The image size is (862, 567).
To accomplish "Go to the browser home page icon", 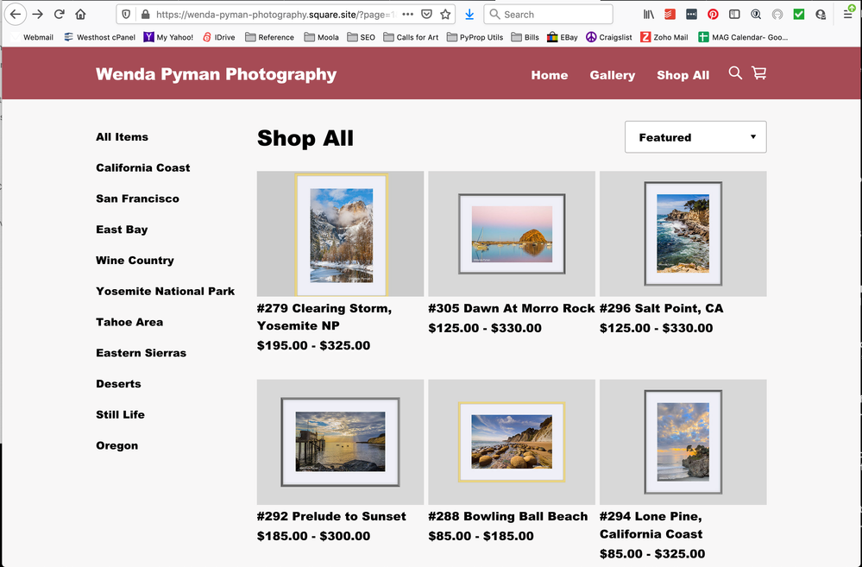I will [x=80, y=15].
